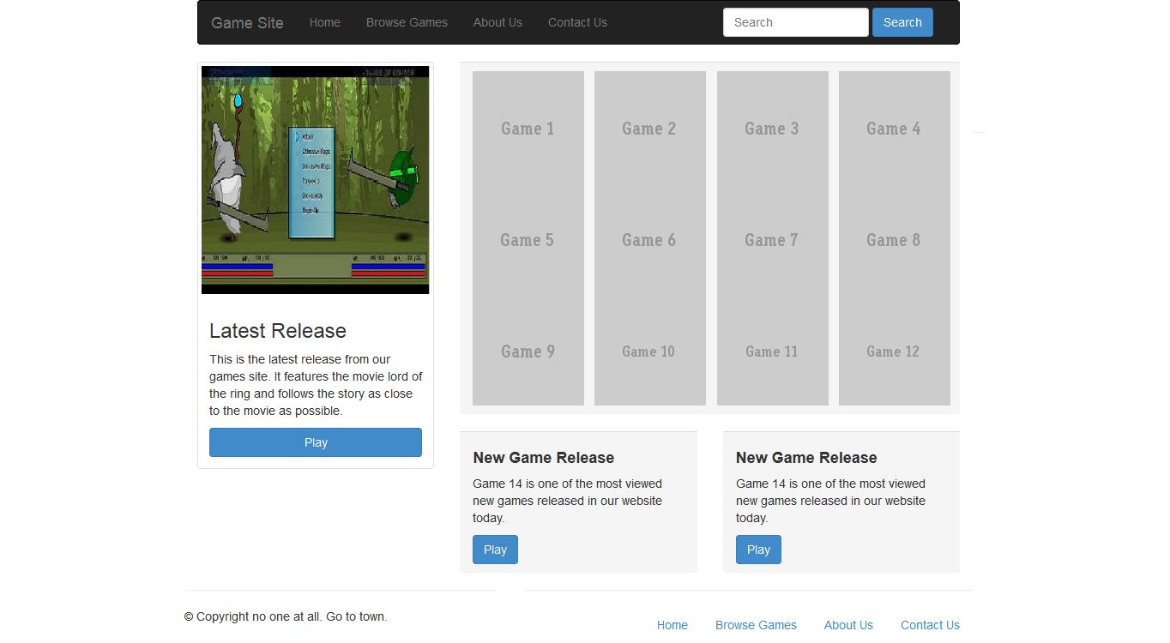
Task: Click the Game 6 placeholder
Action: [649, 240]
